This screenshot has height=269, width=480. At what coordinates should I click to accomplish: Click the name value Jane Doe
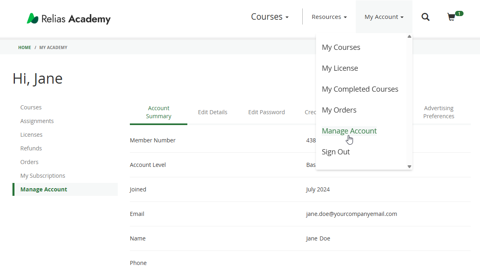318,238
